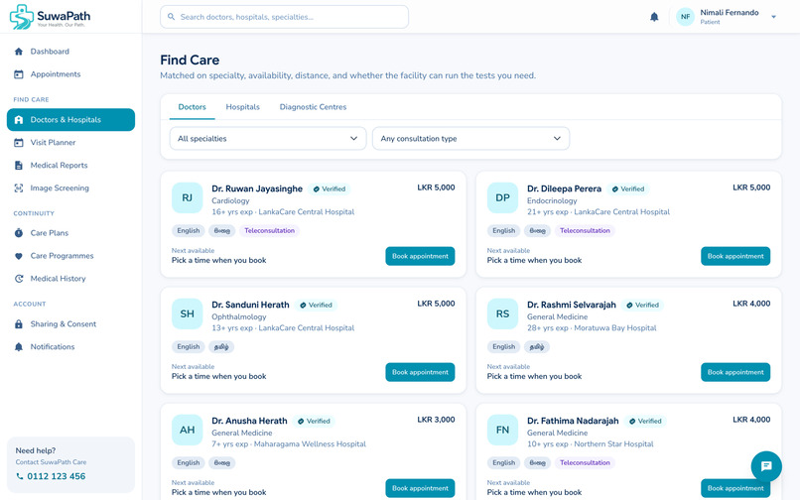Open Visit Planner in the sidebar
Image resolution: width=800 pixels, height=500 pixels.
coord(70,143)
